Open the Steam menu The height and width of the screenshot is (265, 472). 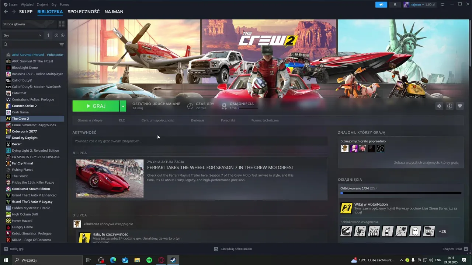point(11,4)
